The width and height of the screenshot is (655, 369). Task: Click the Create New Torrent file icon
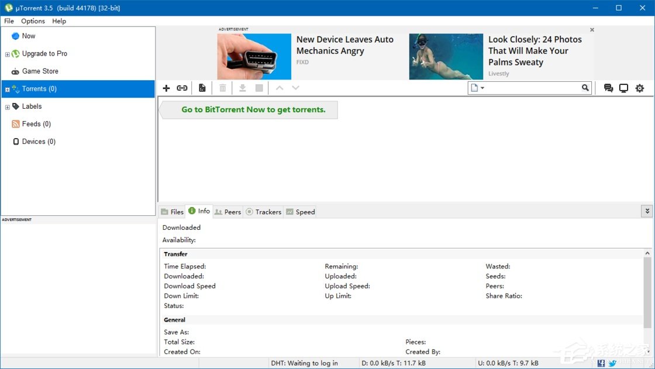(202, 88)
